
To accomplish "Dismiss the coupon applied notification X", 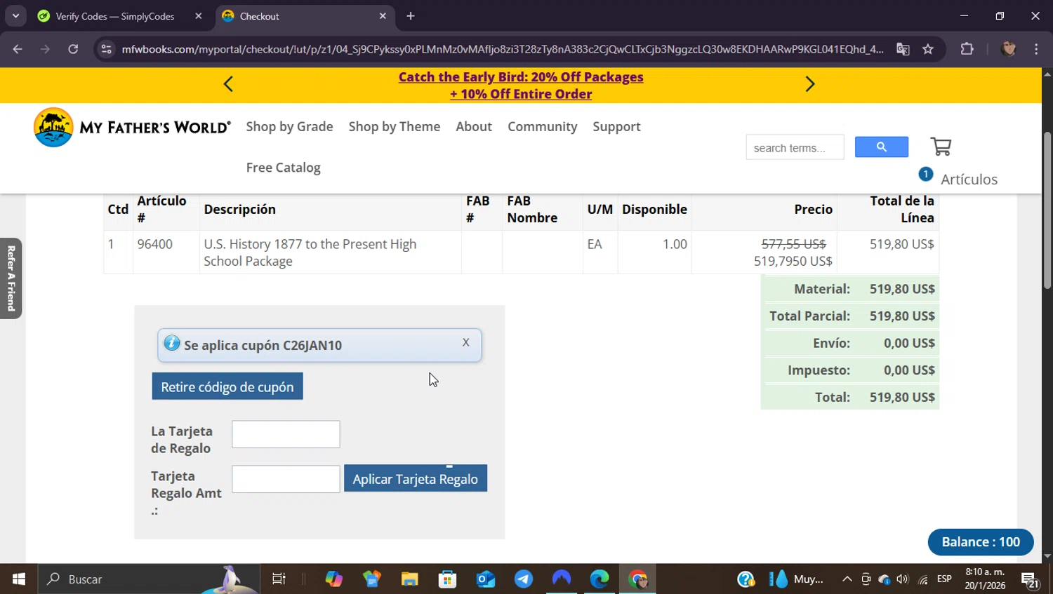I will 465,342.
